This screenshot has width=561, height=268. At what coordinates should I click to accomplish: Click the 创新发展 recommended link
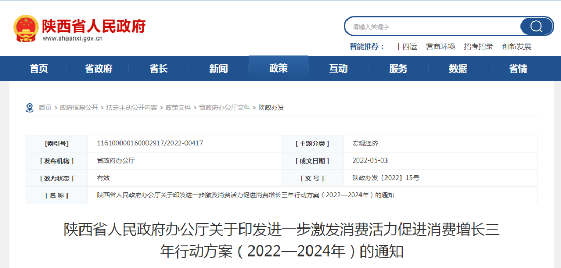point(517,47)
